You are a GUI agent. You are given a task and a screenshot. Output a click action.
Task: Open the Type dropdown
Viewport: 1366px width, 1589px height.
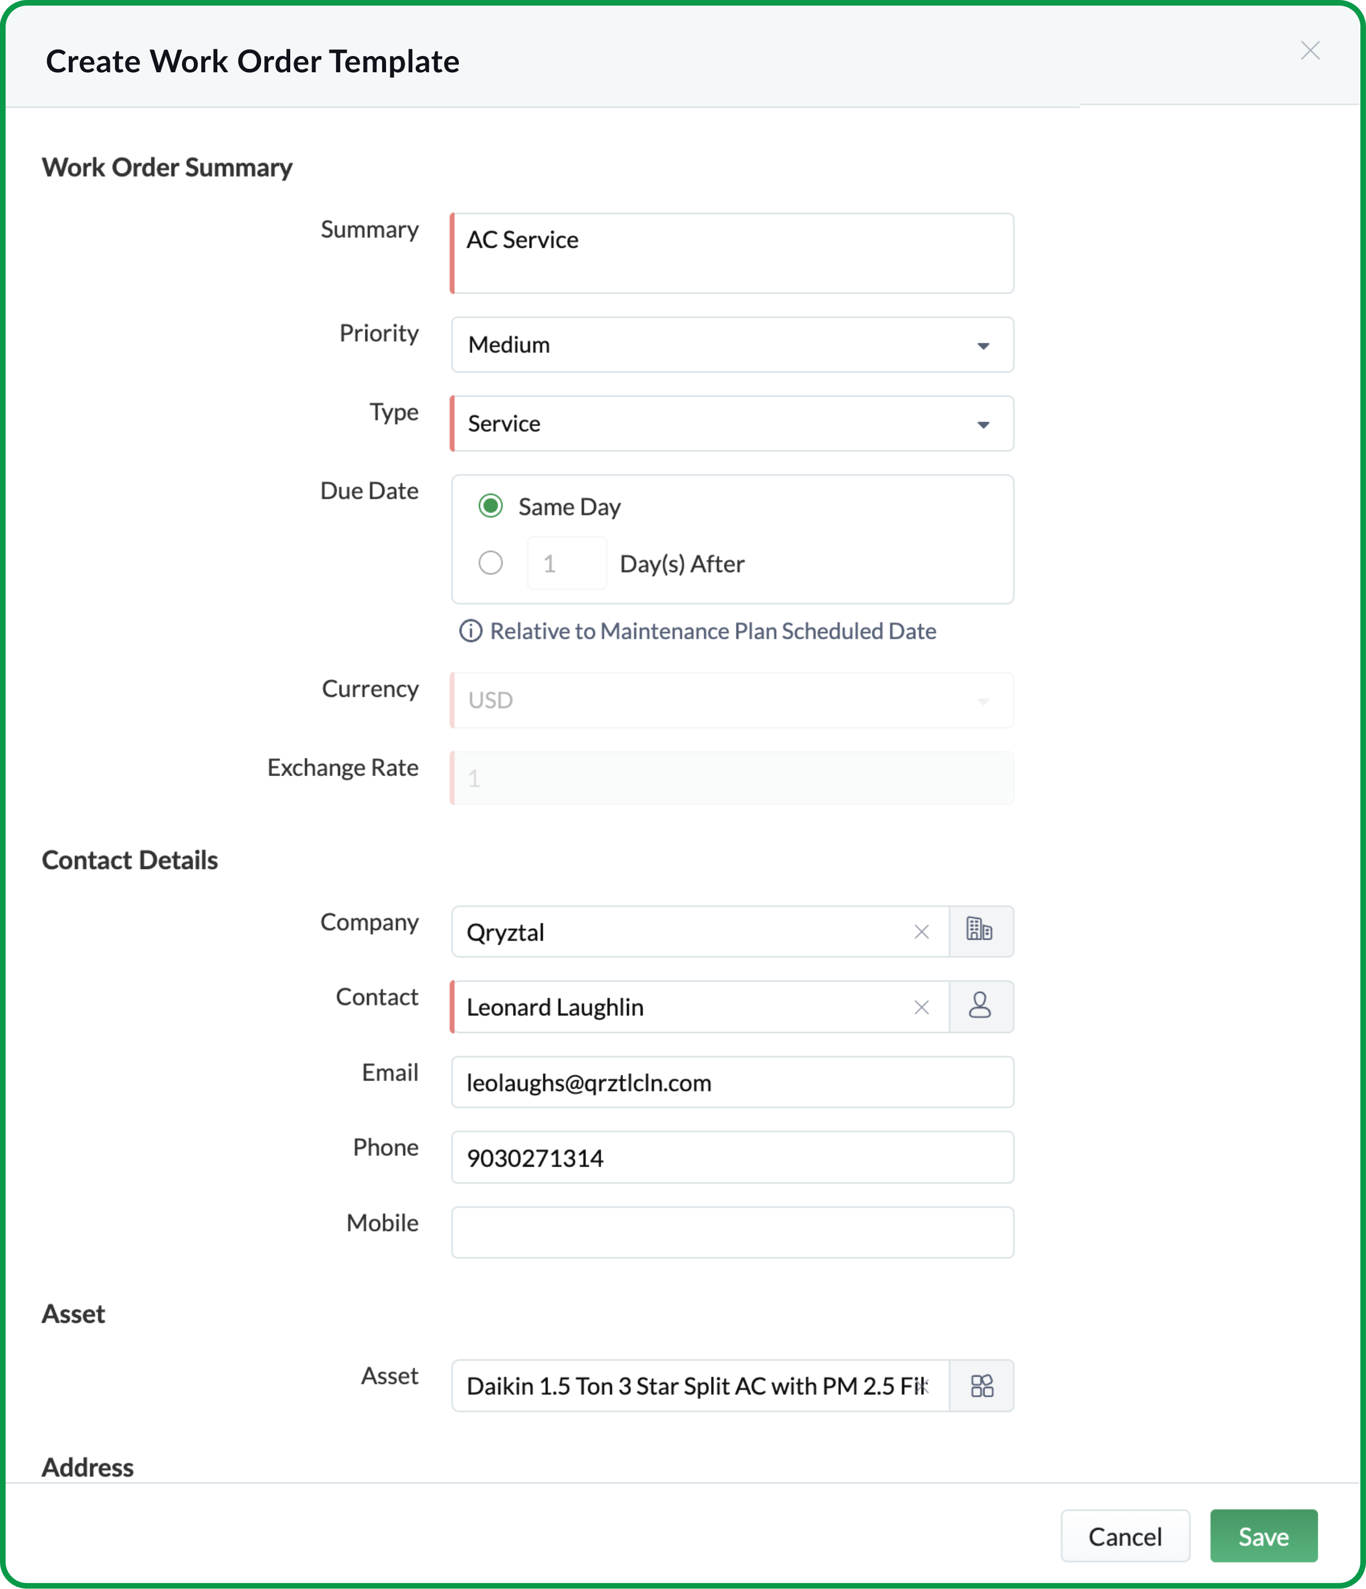983,424
